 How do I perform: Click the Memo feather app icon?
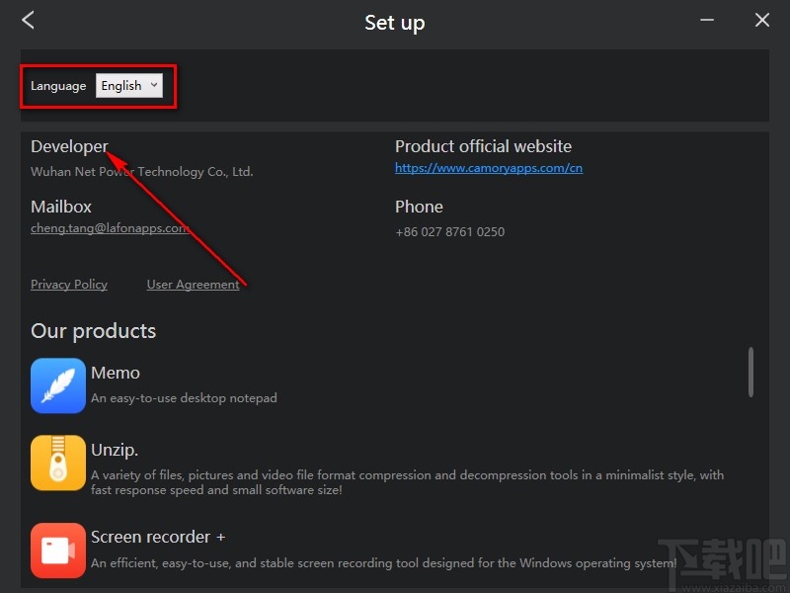pos(58,385)
